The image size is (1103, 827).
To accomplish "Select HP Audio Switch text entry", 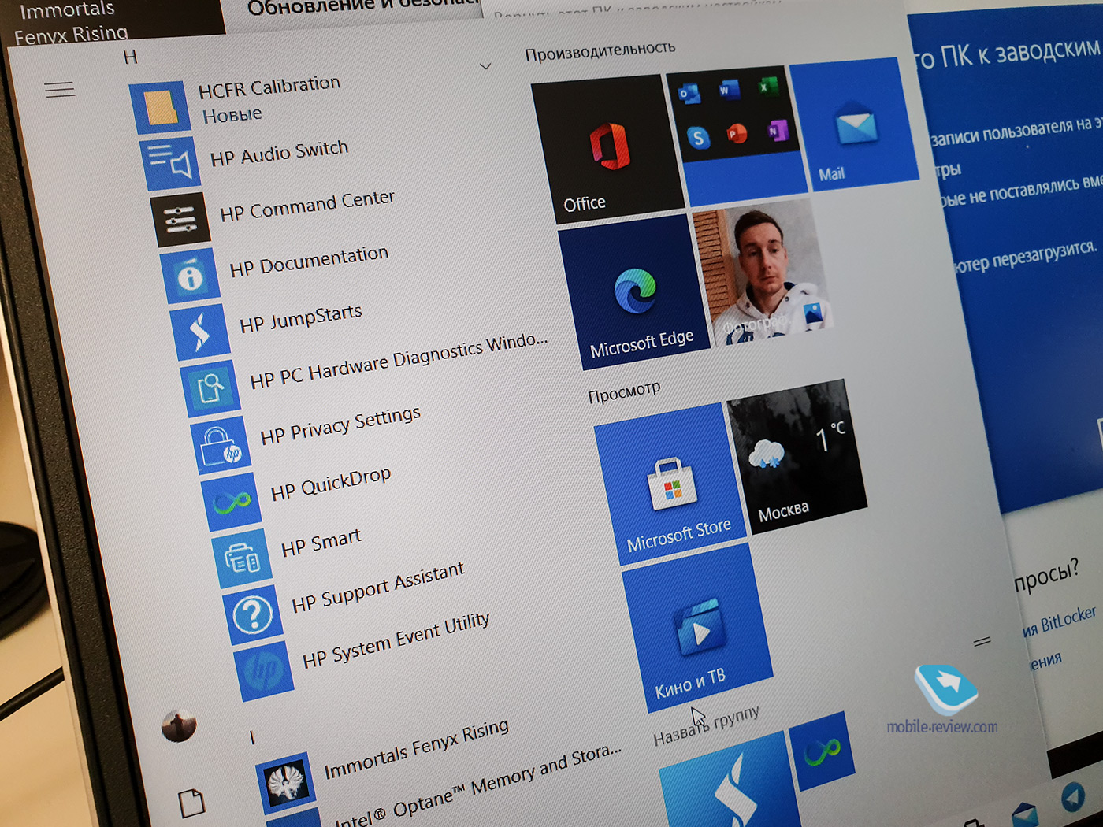I will (279, 153).
